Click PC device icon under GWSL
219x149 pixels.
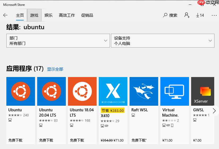tap(195, 120)
